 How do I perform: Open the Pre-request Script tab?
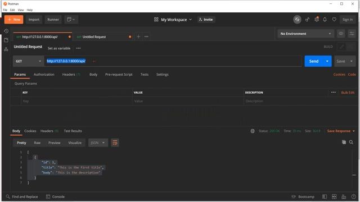coord(119,75)
